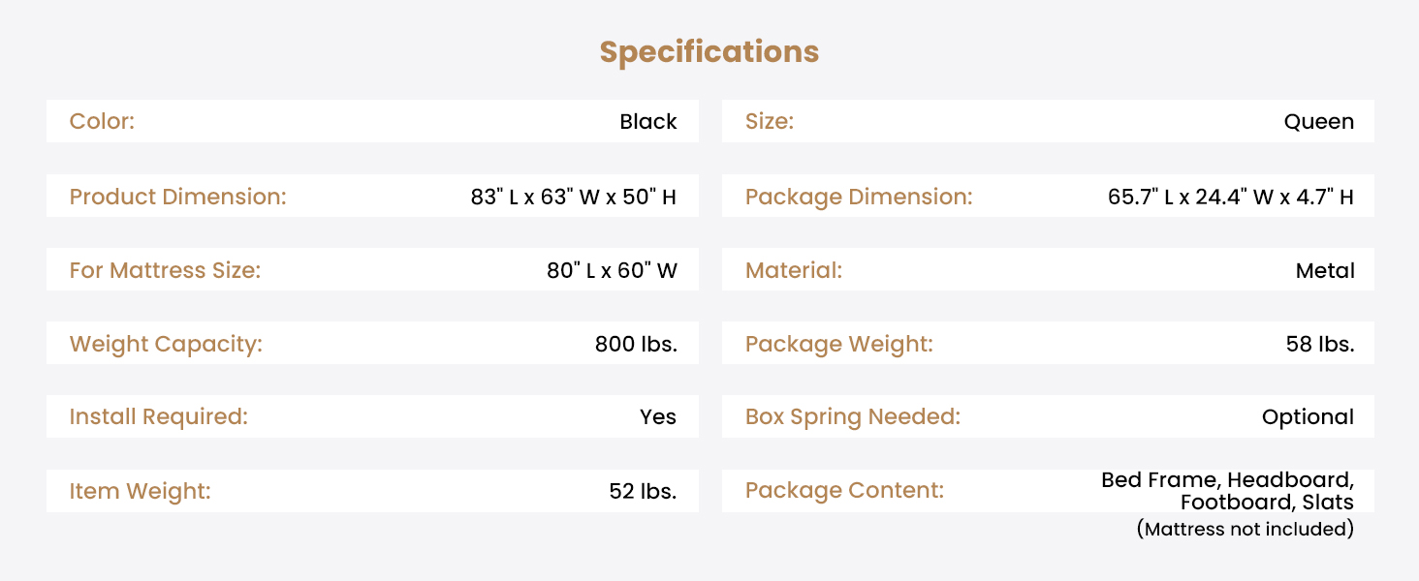Click the Package Weight 58 lbs. value
The height and width of the screenshot is (581, 1419).
(x=1319, y=344)
